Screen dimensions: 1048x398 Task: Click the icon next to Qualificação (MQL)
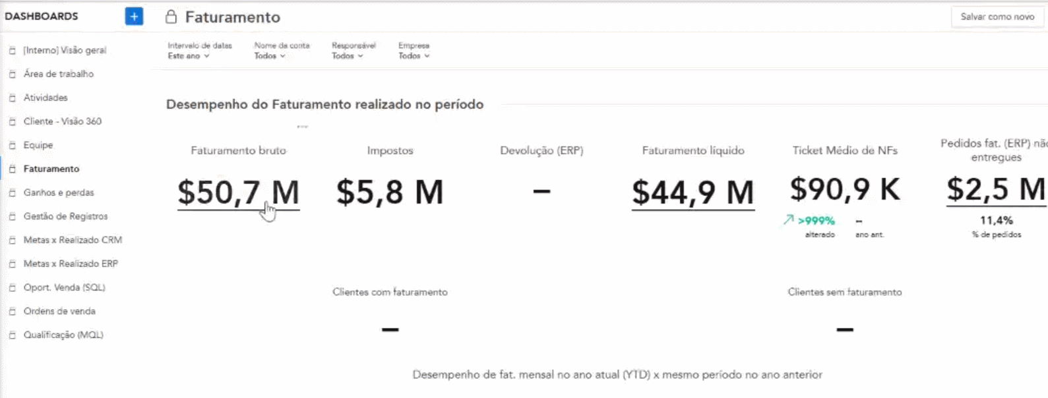(12, 335)
